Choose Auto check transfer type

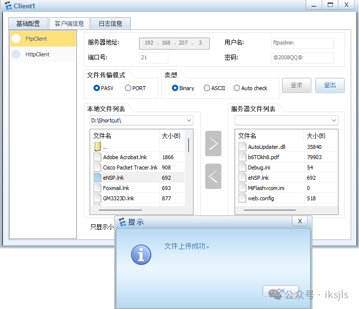coord(237,88)
